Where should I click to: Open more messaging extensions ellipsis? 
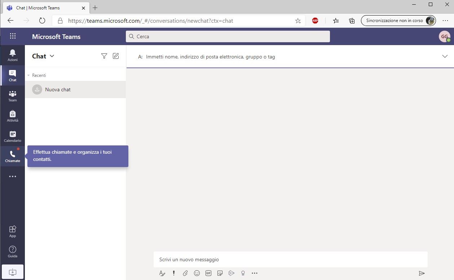click(255, 273)
